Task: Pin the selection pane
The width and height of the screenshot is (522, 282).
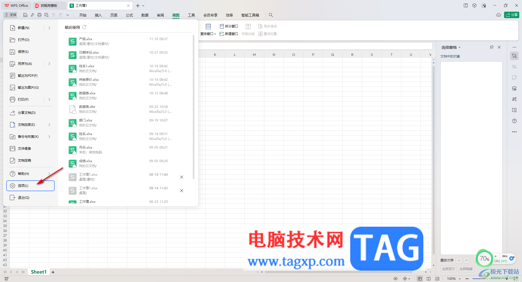Action: click(x=492, y=47)
